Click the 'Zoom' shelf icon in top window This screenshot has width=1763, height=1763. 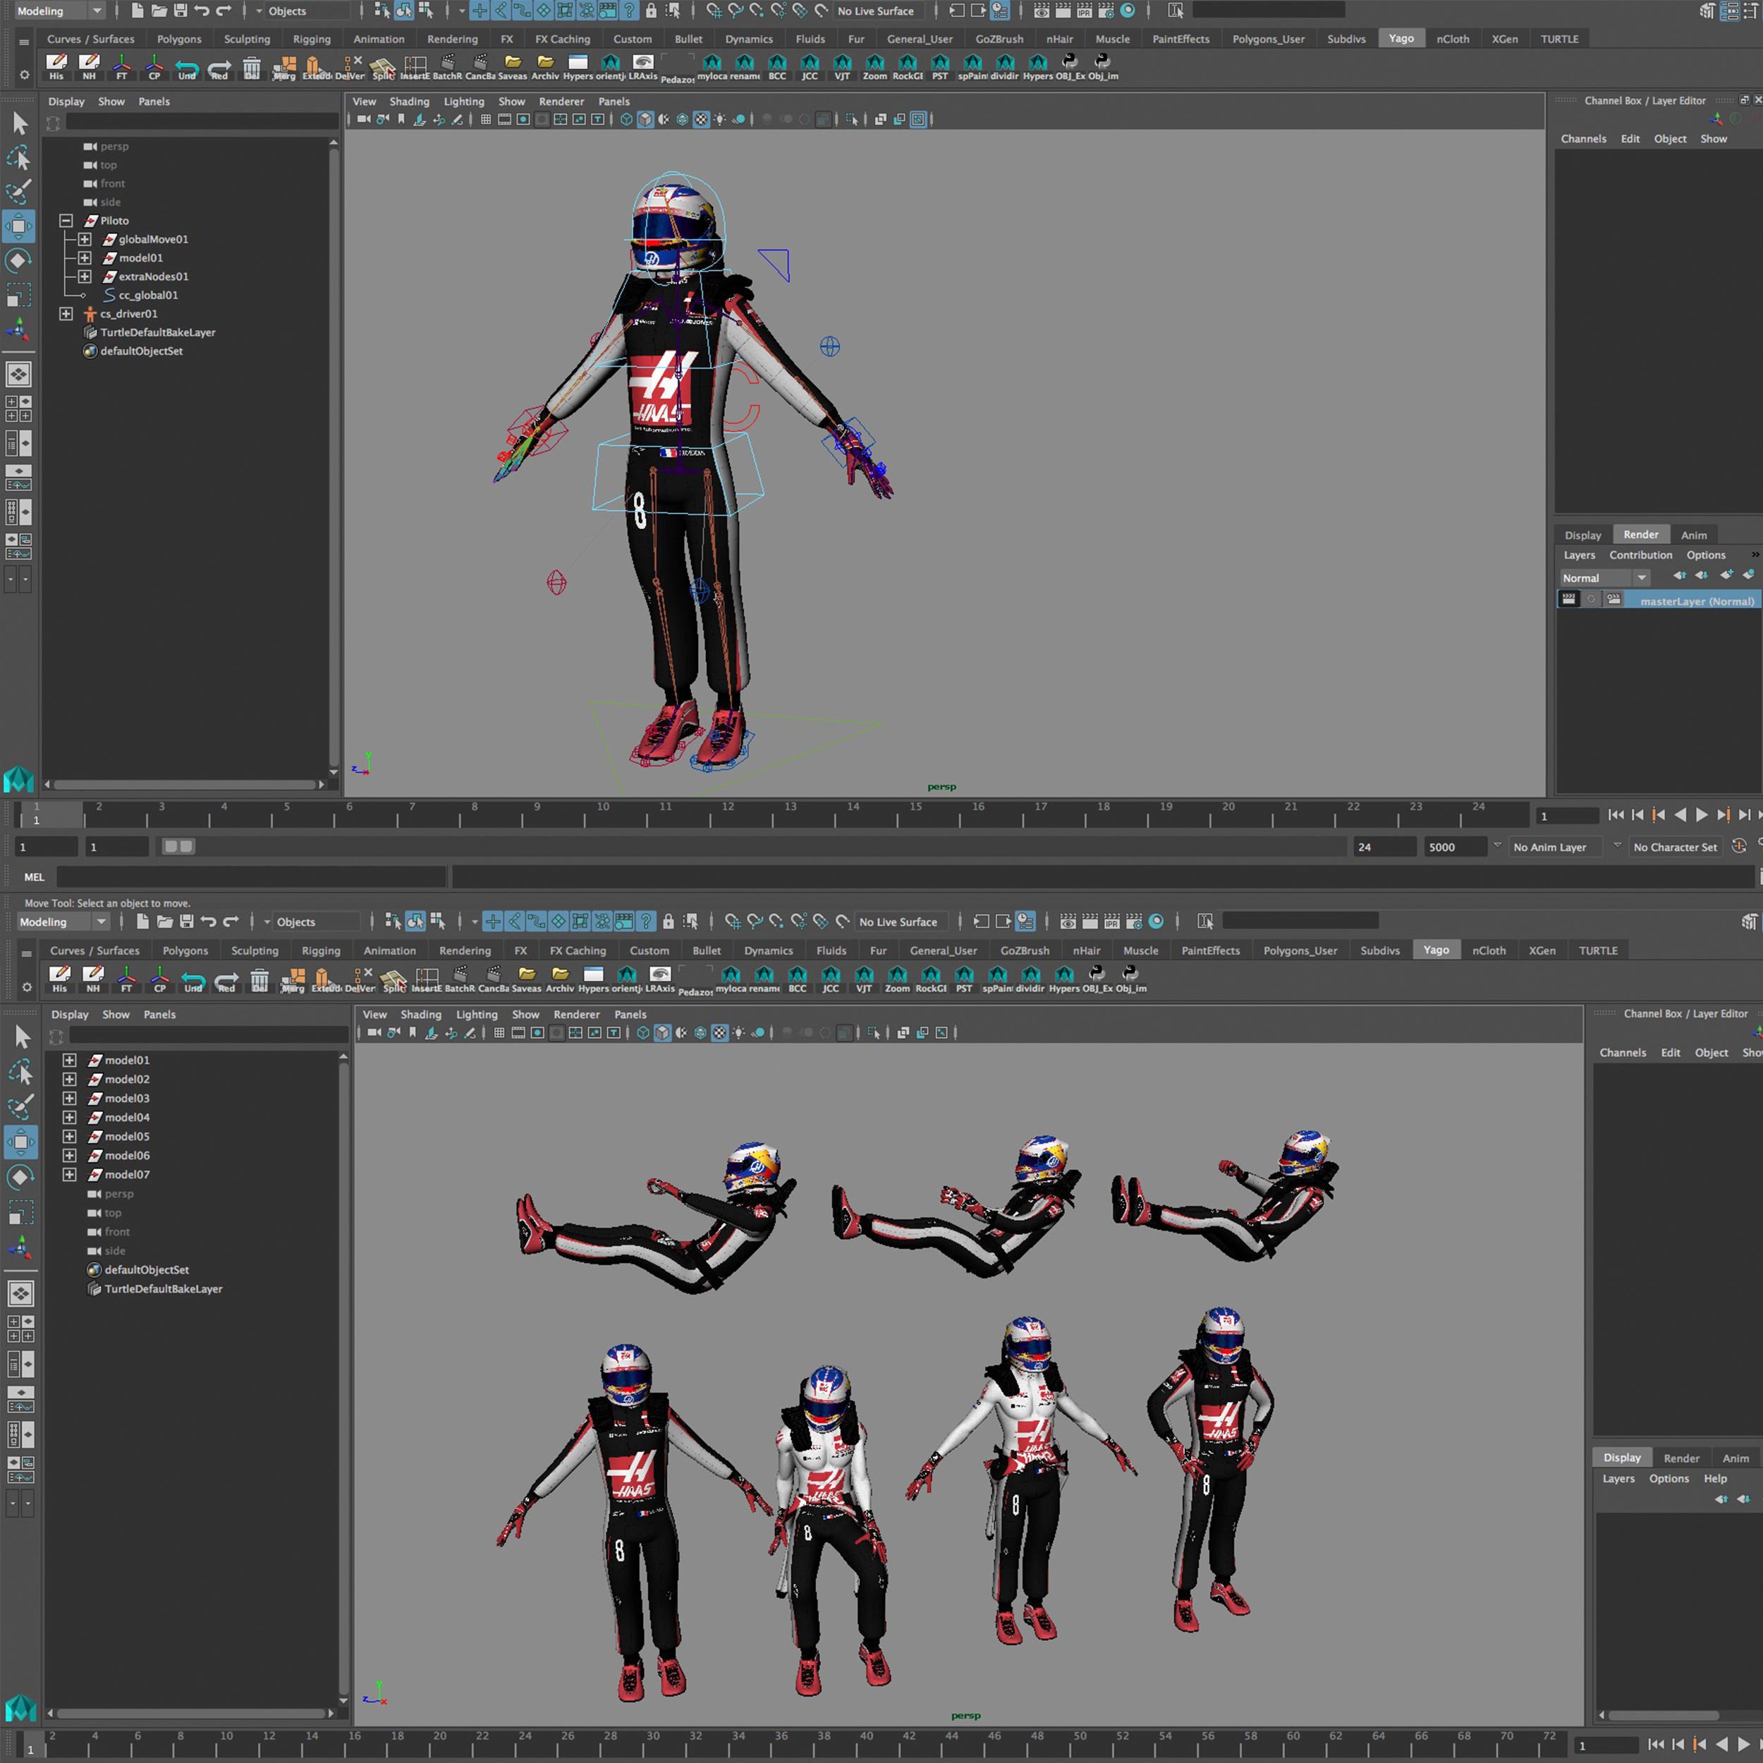pos(875,66)
